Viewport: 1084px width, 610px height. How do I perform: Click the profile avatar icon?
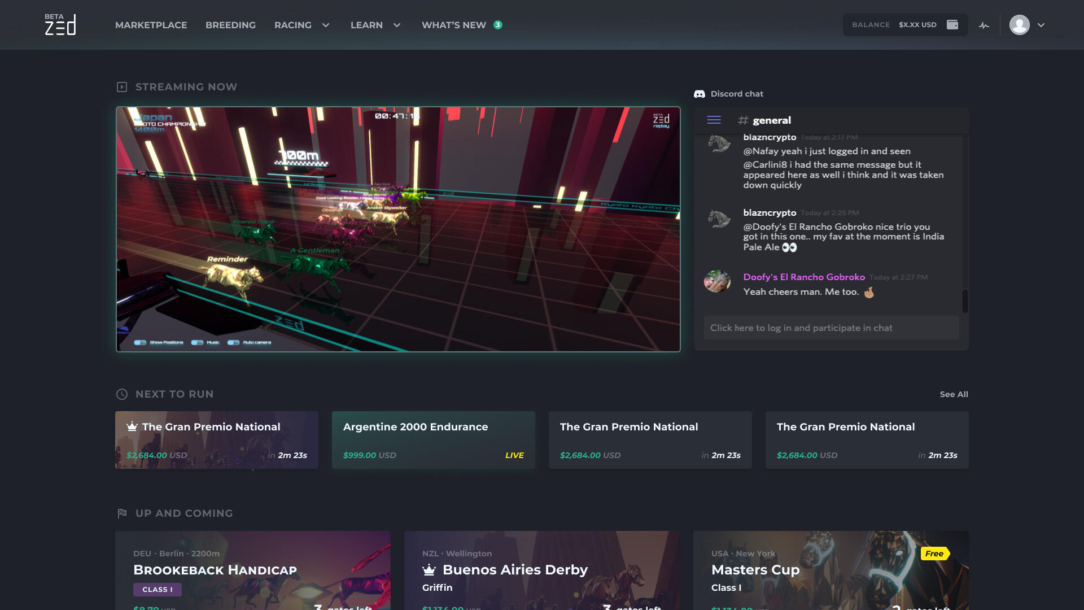pyautogui.click(x=1020, y=24)
